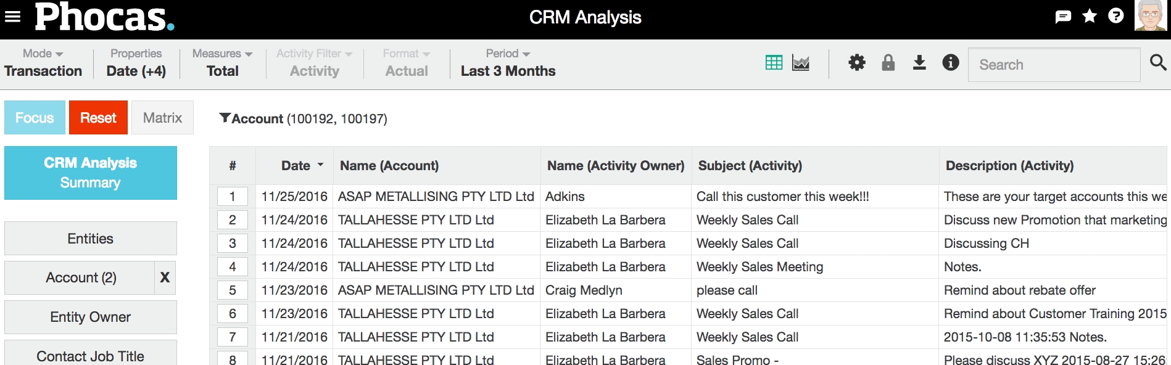
Task: Click the search magnifier icon
Action: tap(1158, 63)
